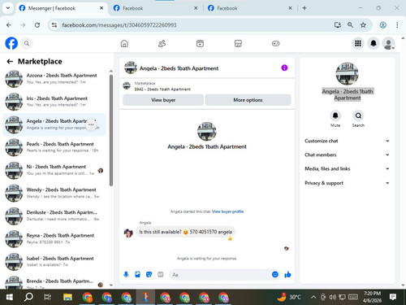Go to Facebook Home icon
Image resolution: width=406 pixels, height=305 pixels.
124,43
